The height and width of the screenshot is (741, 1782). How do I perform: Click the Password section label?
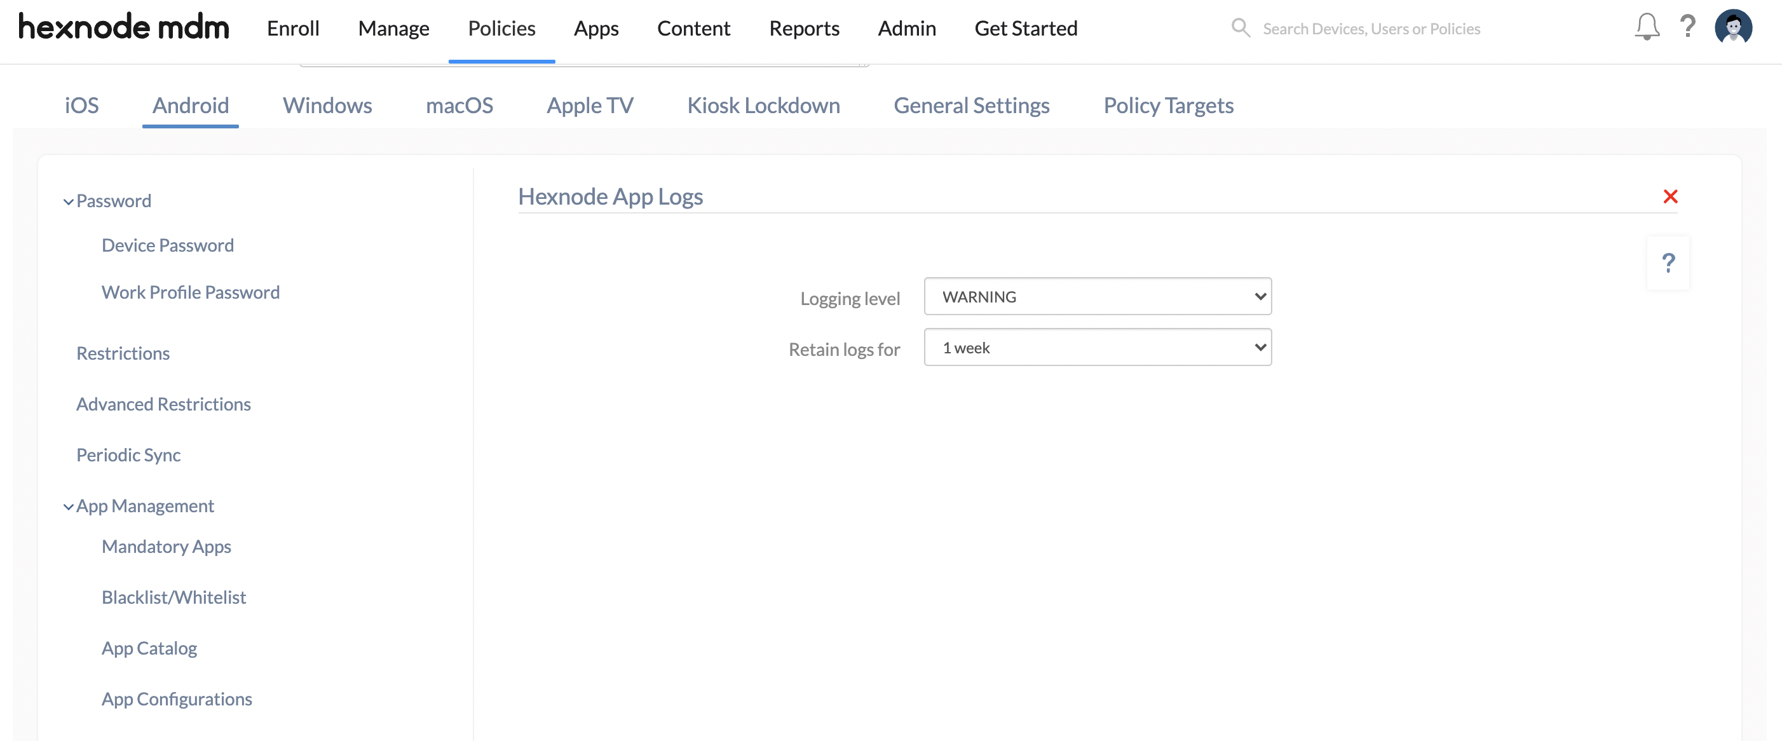click(114, 201)
